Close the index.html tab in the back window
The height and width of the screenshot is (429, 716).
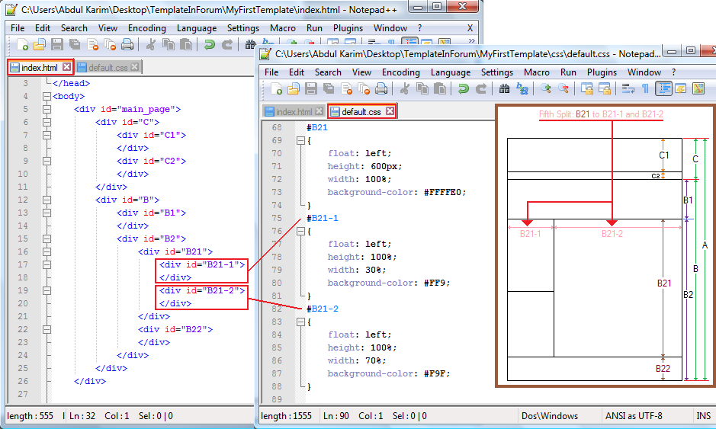(66, 68)
